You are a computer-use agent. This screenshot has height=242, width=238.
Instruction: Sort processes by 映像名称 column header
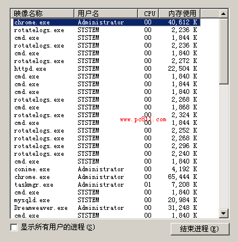click(42, 14)
